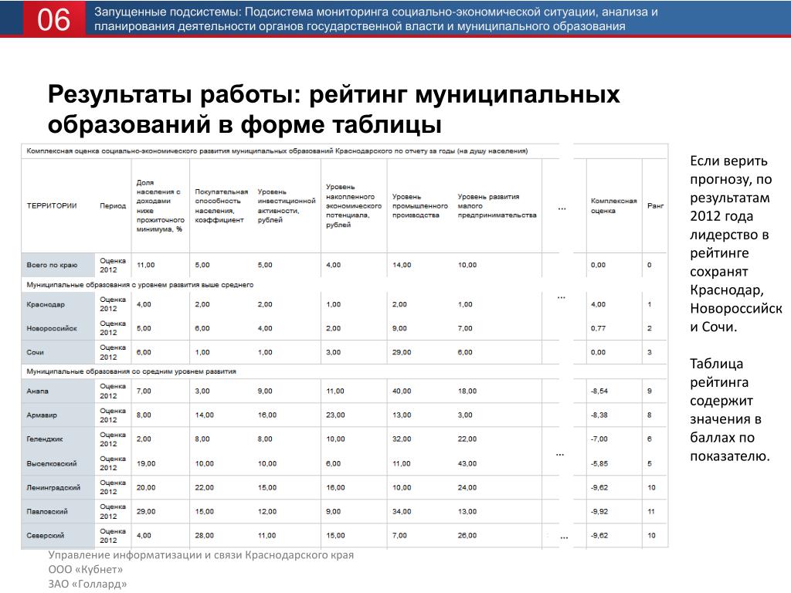Select the Всего по краю row label
This screenshot has height=593, width=791.
pos(52,265)
